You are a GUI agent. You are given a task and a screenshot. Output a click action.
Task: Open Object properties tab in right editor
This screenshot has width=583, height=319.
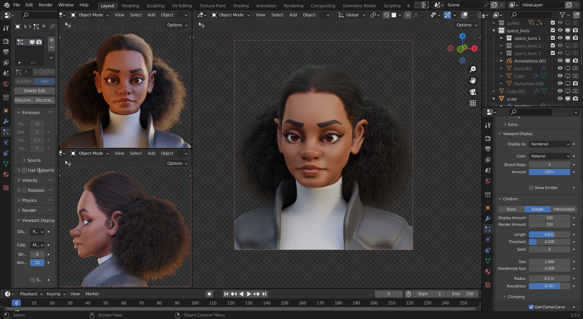click(488, 208)
